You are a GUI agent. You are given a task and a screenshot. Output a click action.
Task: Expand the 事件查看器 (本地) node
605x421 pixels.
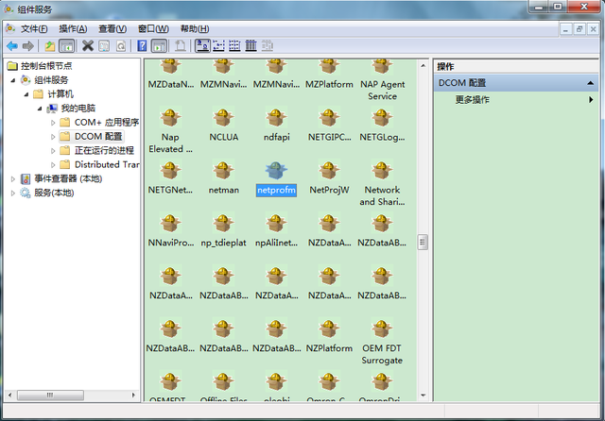coord(12,179)
